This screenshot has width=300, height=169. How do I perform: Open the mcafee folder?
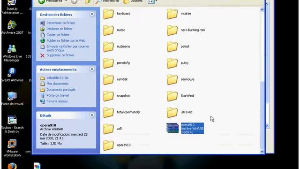coord(172,14)
